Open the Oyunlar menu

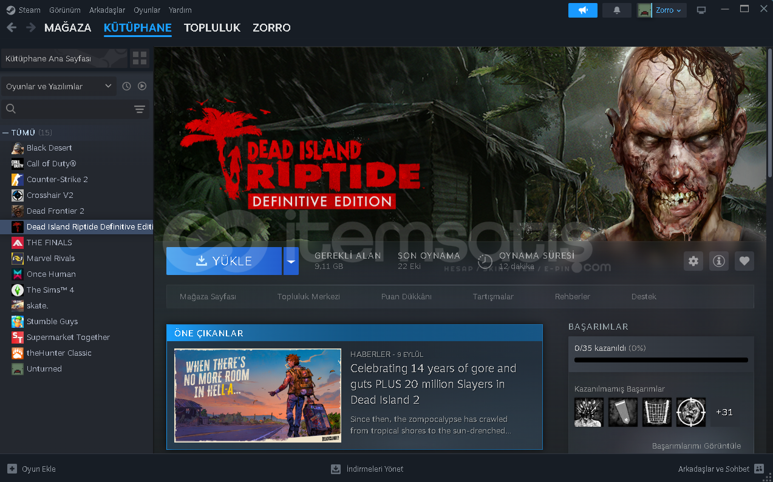147,10
